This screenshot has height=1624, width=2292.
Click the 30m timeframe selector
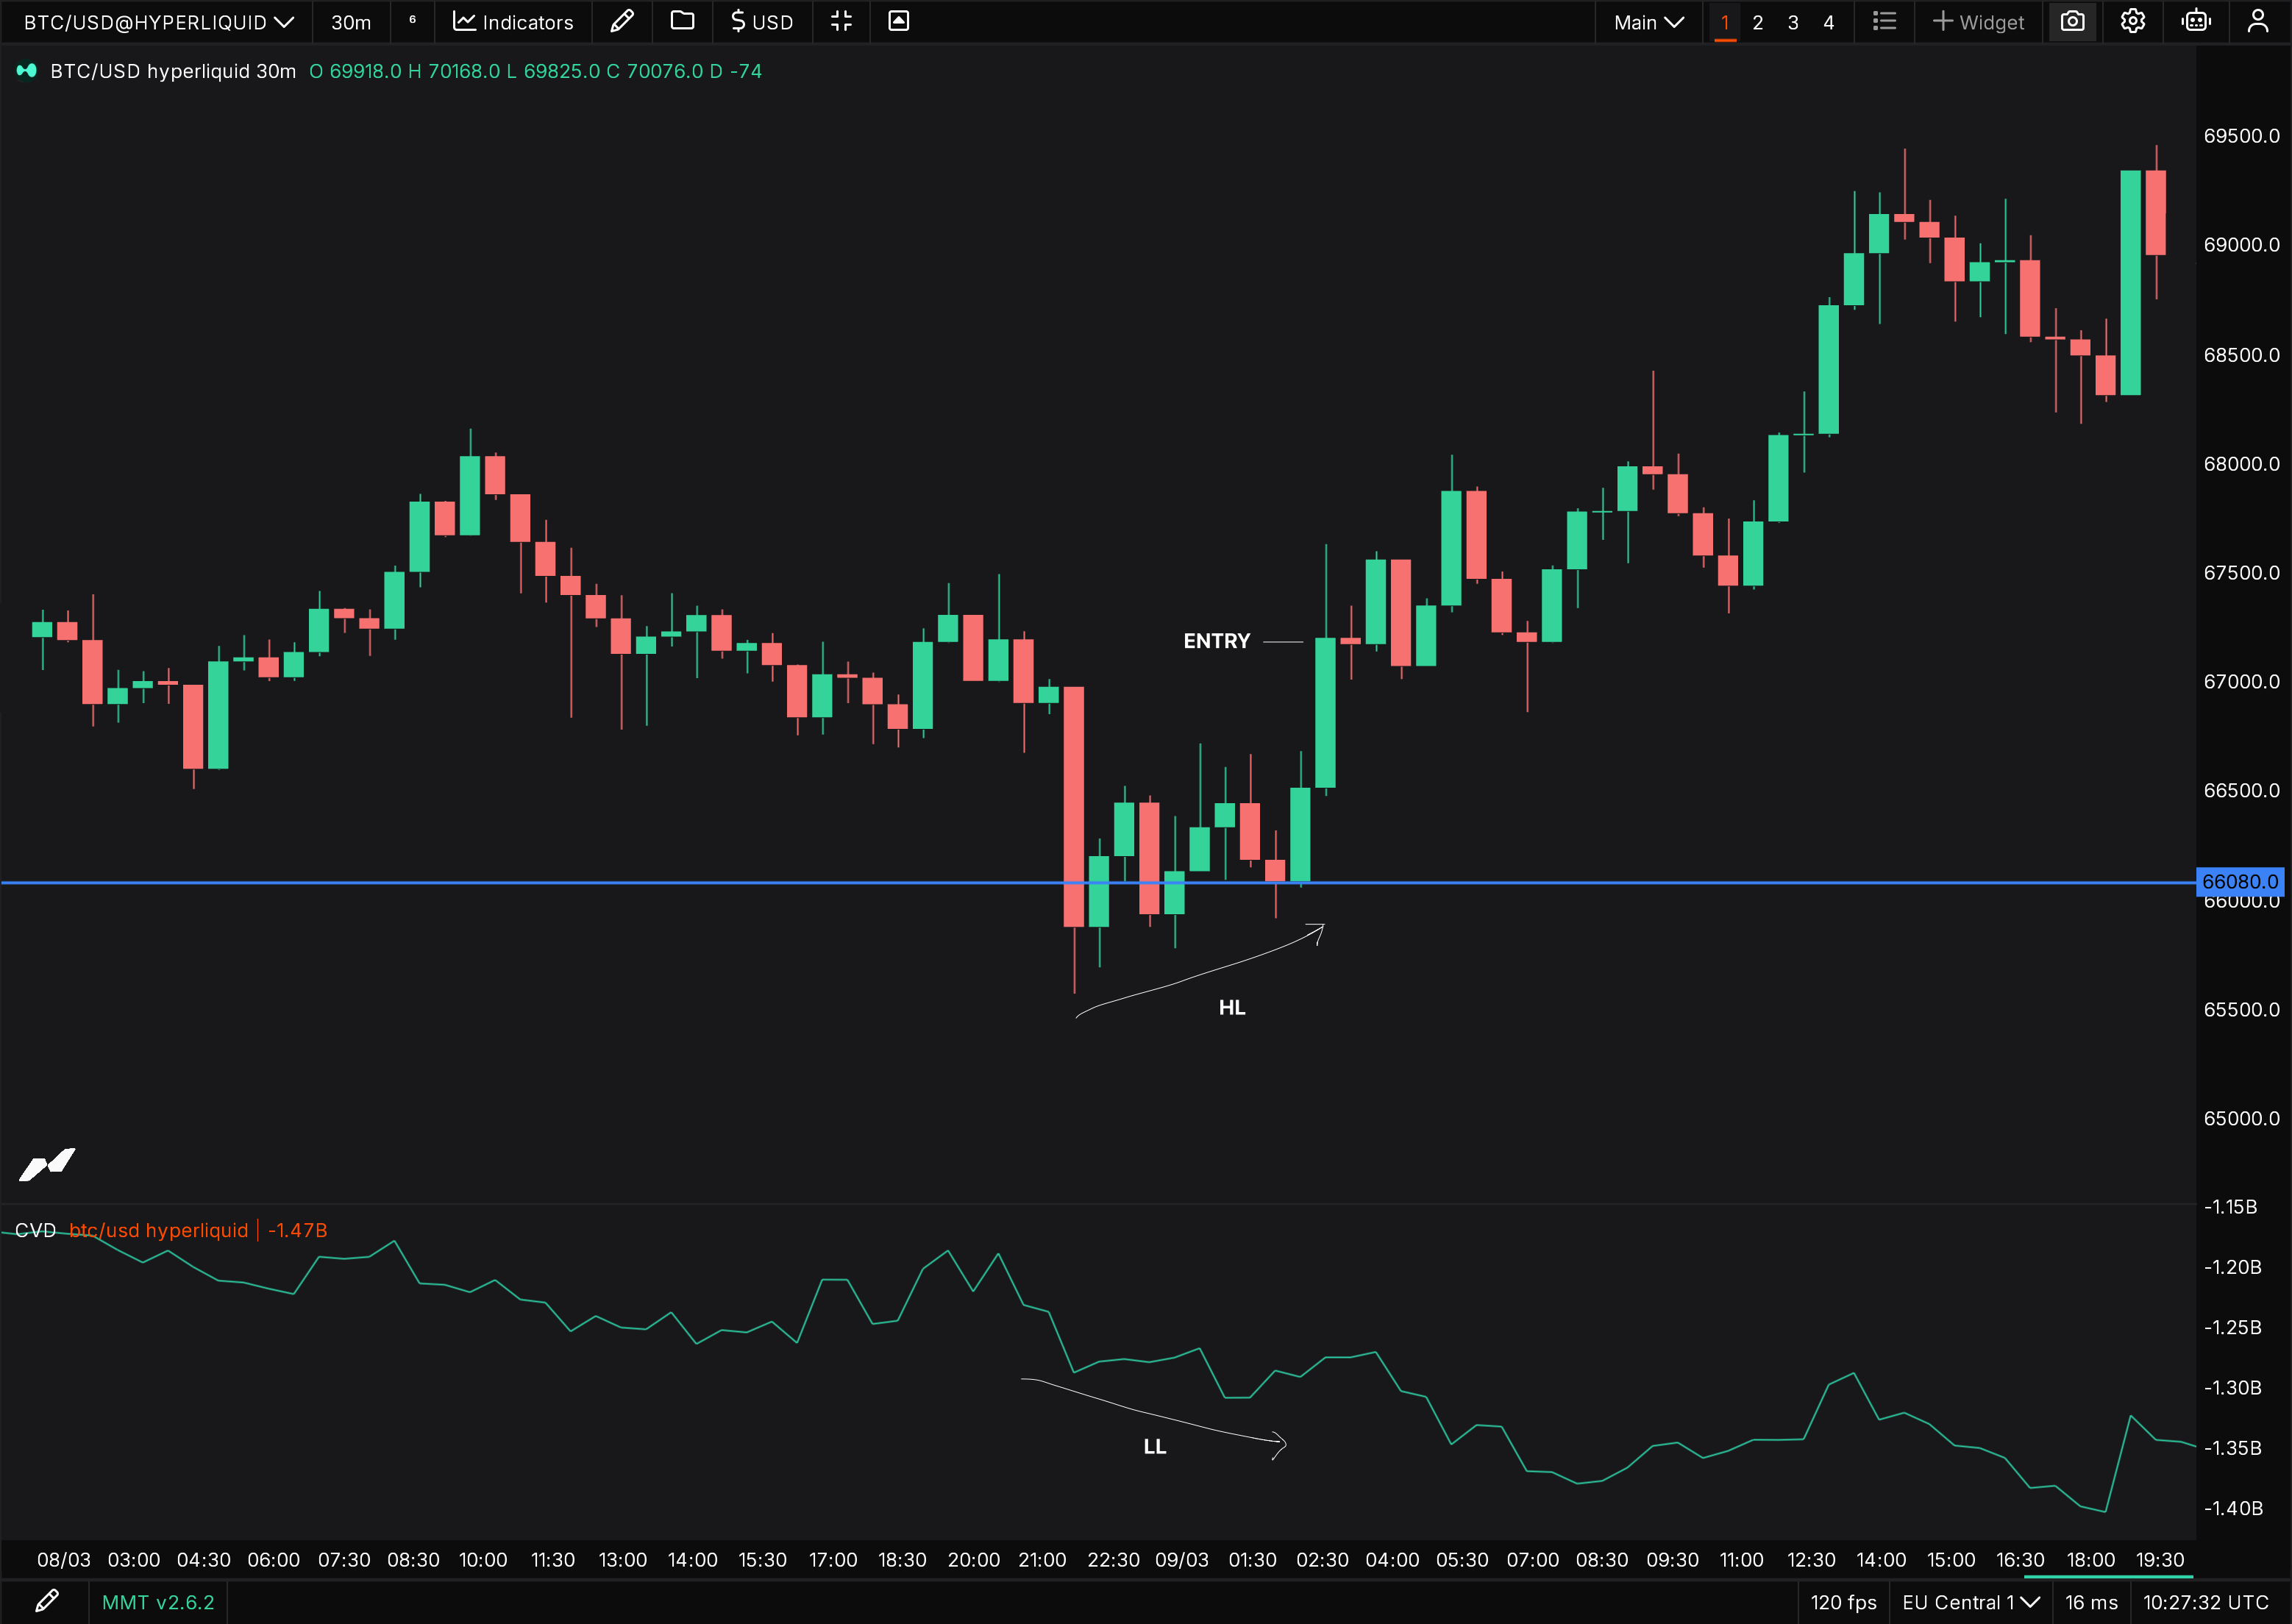coord(350,21)
